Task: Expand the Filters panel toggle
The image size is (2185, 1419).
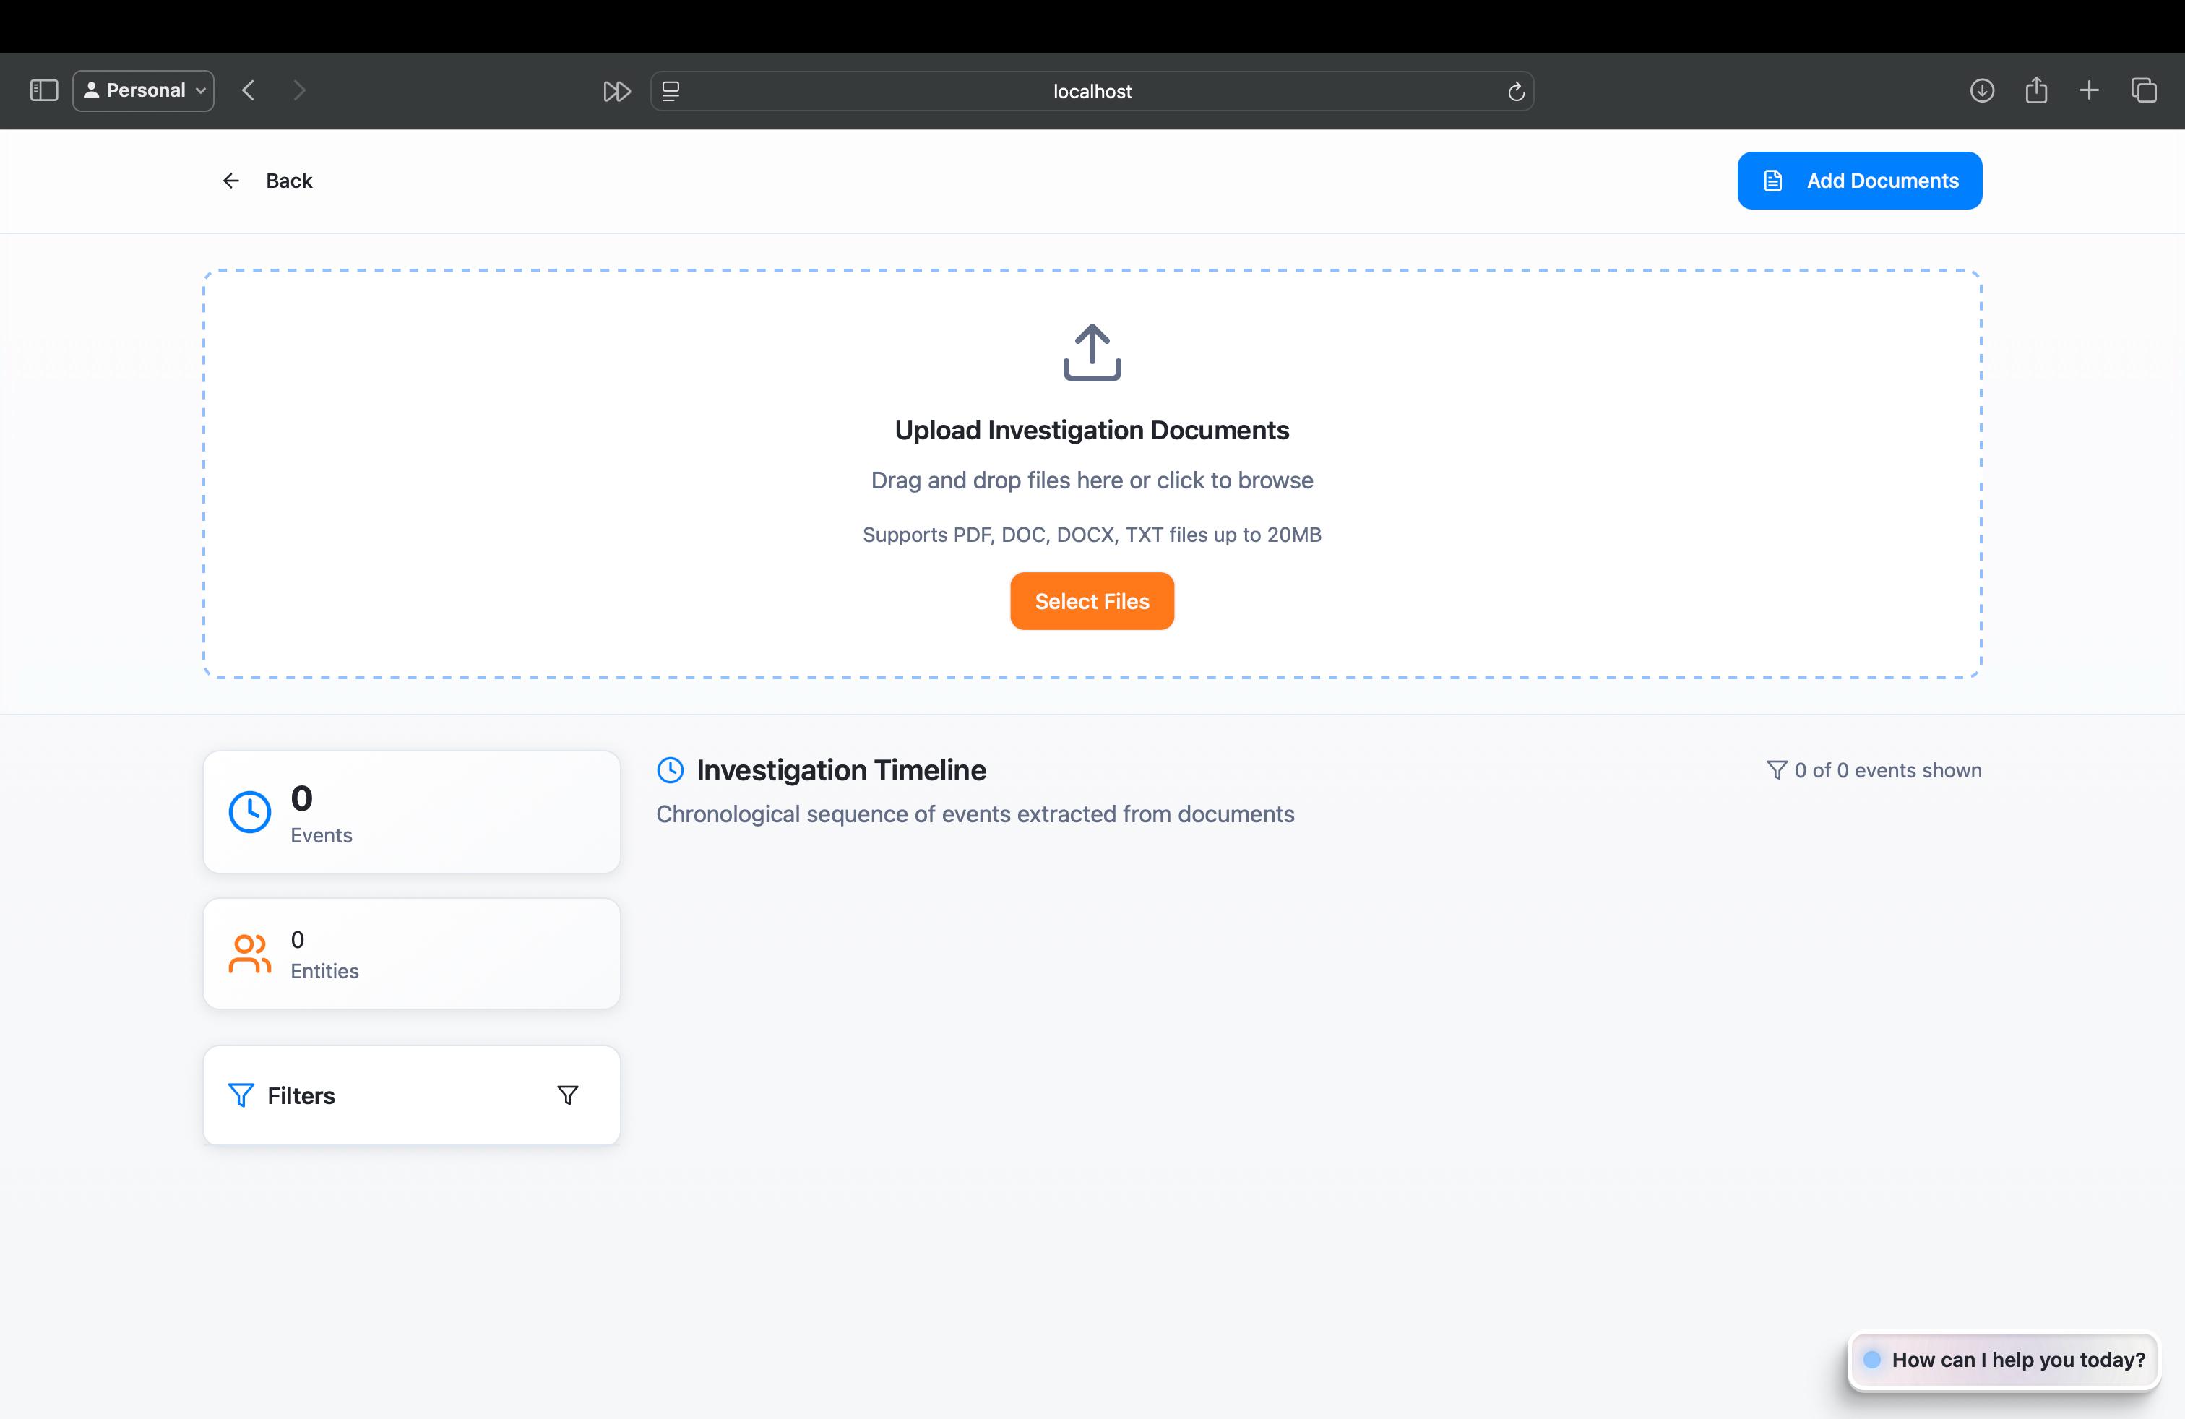Action: point(567,1095)
